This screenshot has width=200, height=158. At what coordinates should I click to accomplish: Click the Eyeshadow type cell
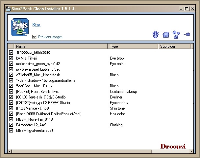pos(119,103)
